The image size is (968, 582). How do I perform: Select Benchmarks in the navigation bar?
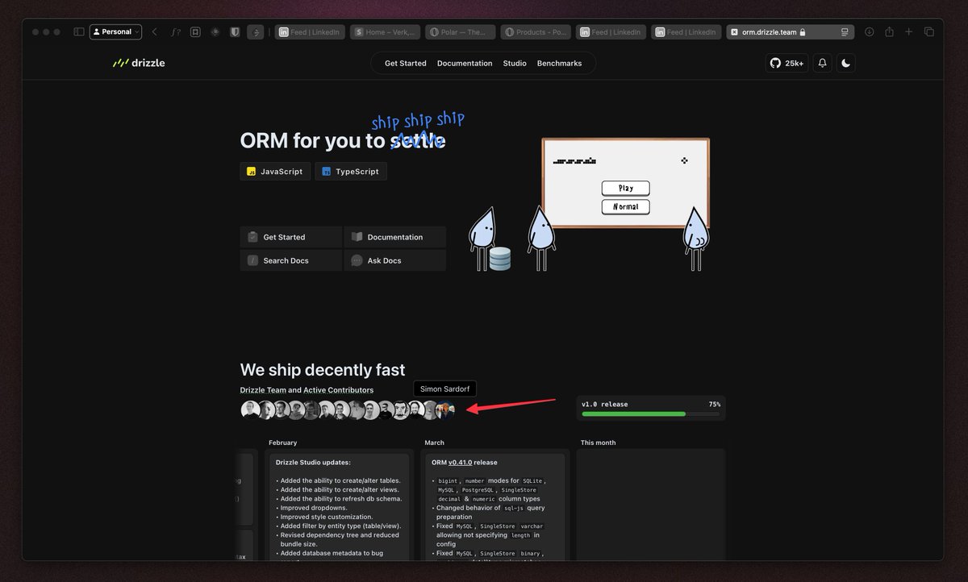(560, 62)
